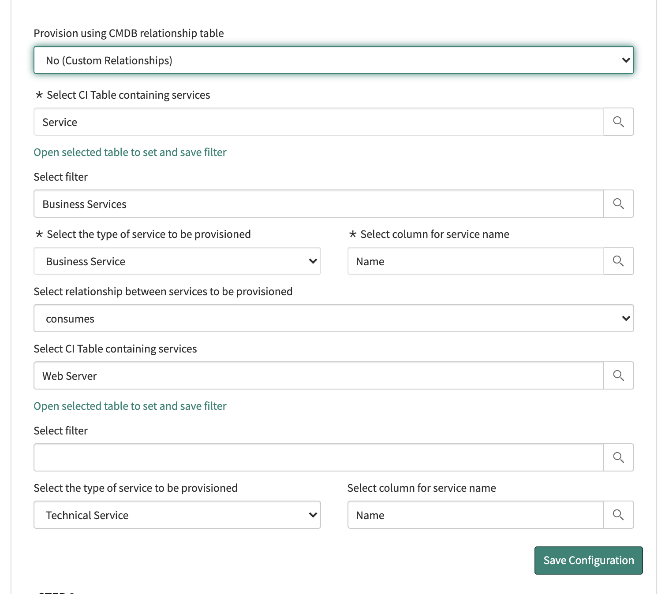Focus the empty Select filter input
665x594 pixels.
point(319,457)
